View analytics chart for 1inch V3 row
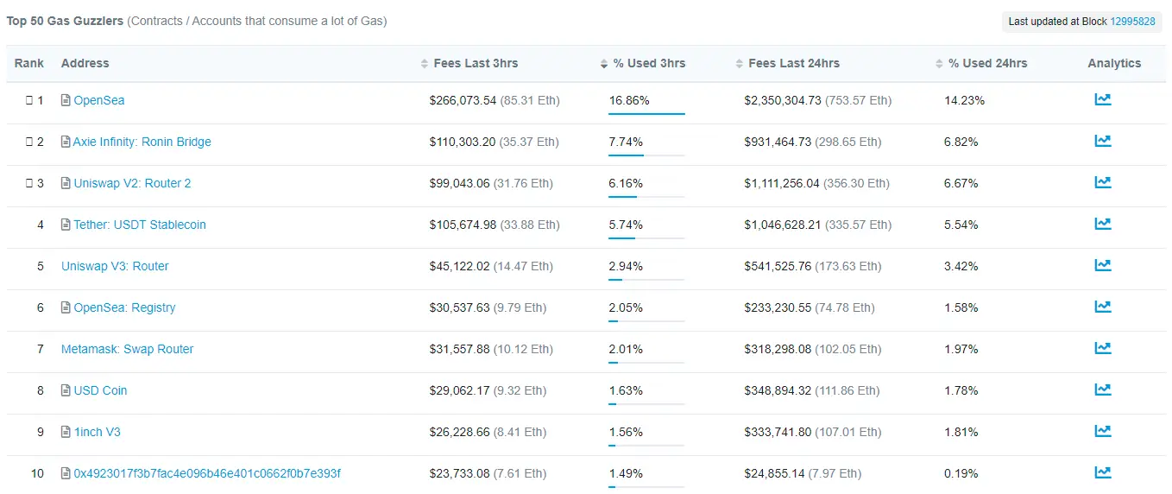 tap(1102, 432)
